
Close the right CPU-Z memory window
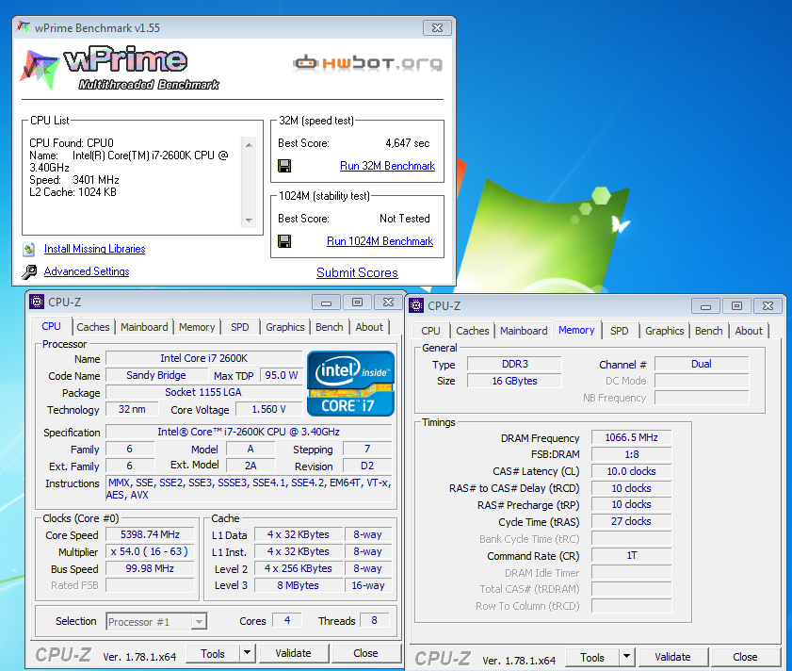768,306
